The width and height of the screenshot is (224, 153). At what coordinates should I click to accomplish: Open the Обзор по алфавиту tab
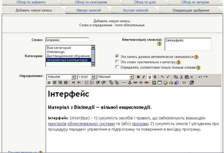[31, 2]
